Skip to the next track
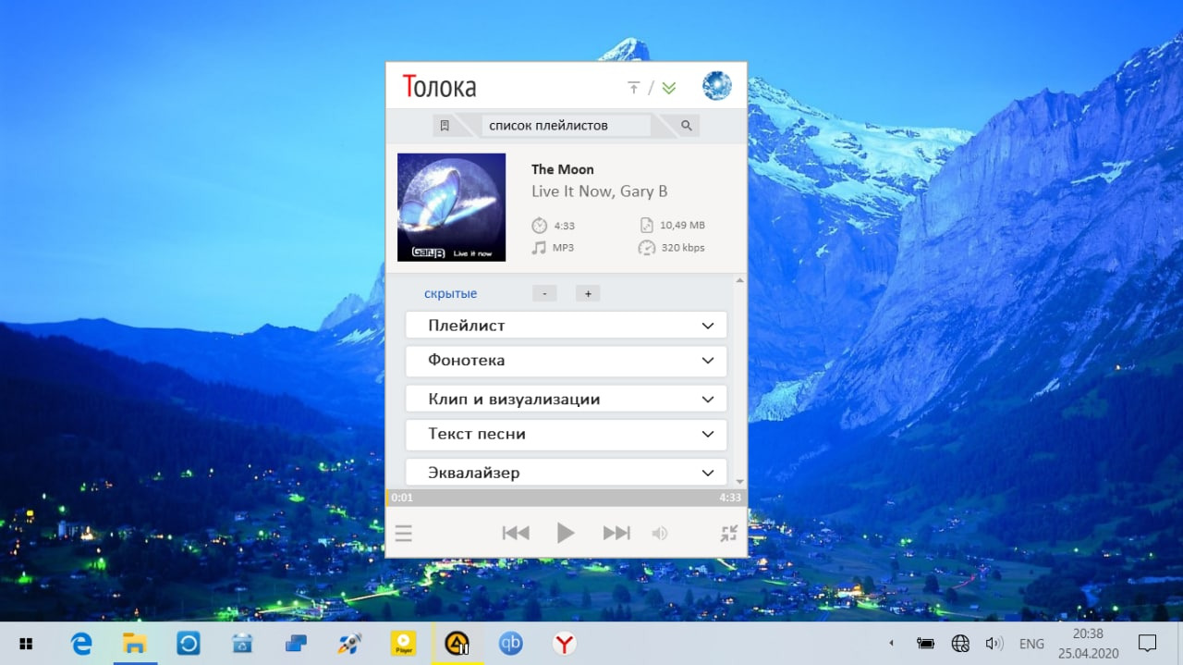The width and height of the screenshot is (1183, 665). click(616, 533)
